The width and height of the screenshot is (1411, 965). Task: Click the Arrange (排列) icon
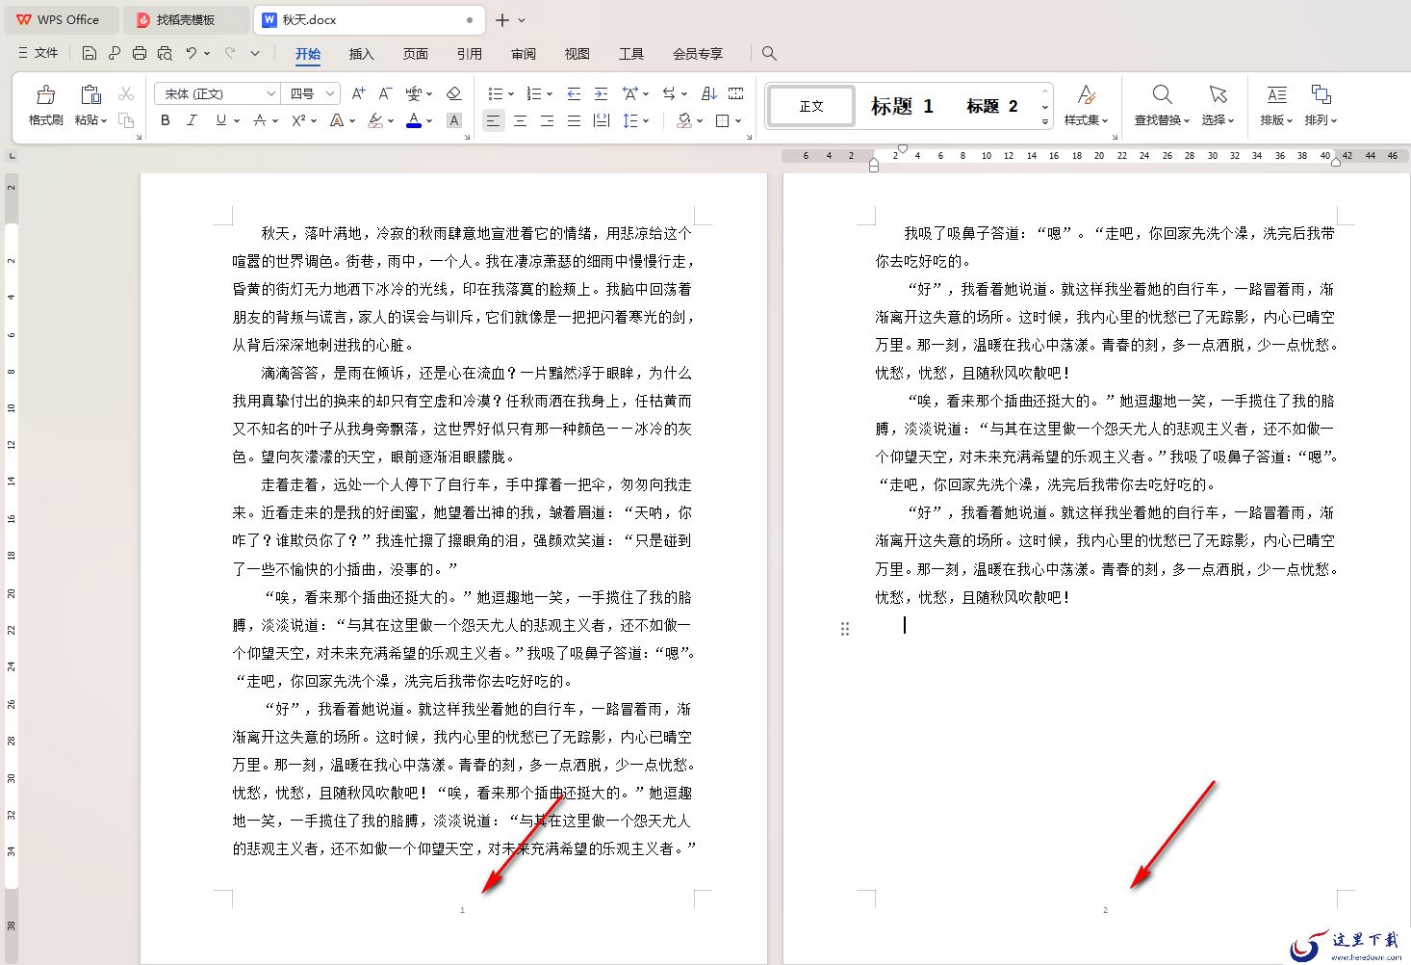[x=1321, y=94]
